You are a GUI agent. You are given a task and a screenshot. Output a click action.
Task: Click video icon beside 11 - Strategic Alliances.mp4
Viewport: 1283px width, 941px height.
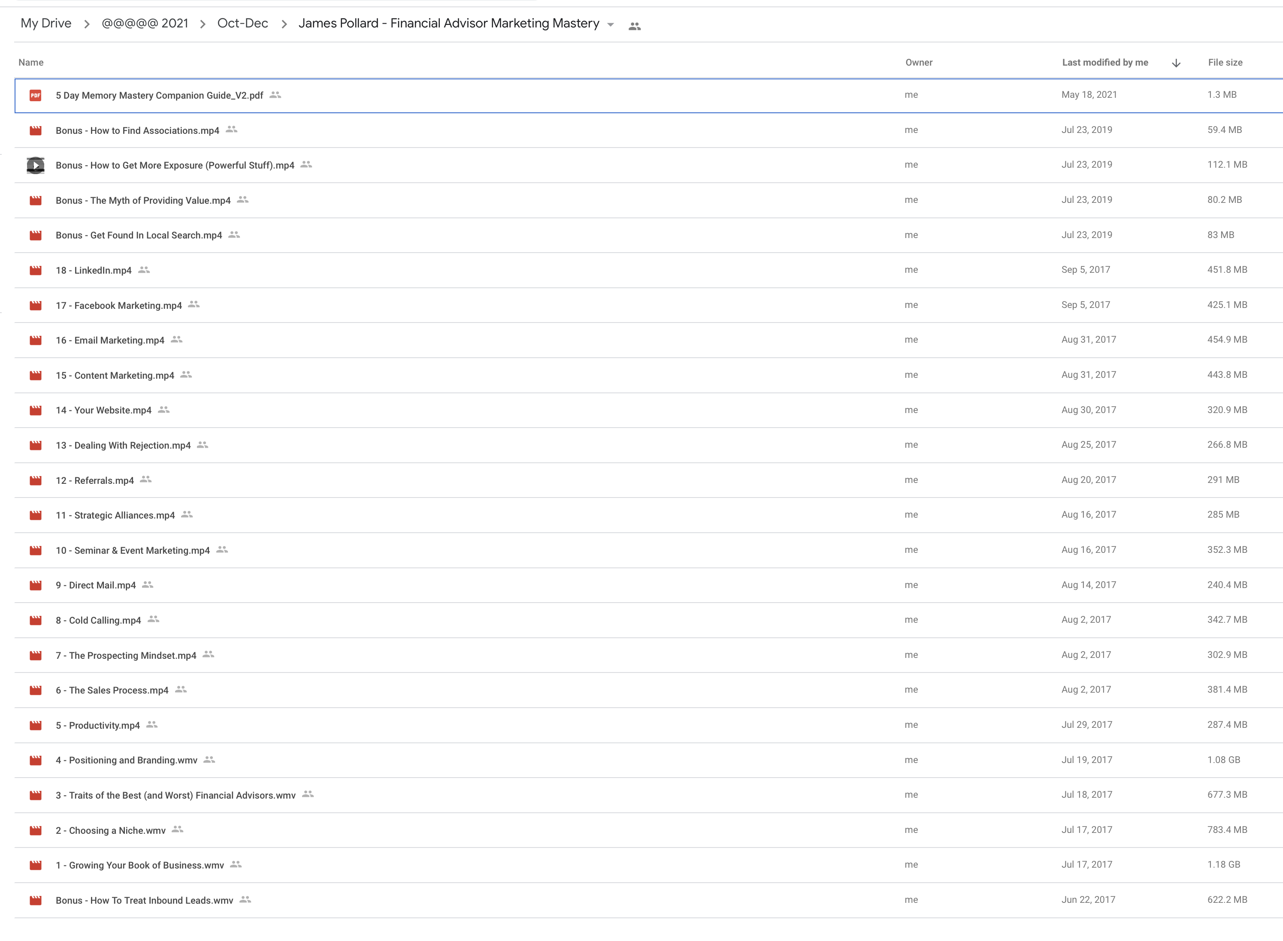coord(35,515)
